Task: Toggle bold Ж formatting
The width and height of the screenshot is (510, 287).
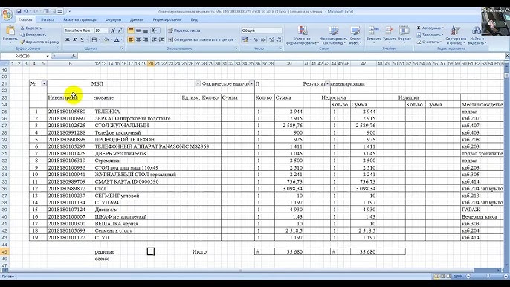Action: (x=68, y=39)
